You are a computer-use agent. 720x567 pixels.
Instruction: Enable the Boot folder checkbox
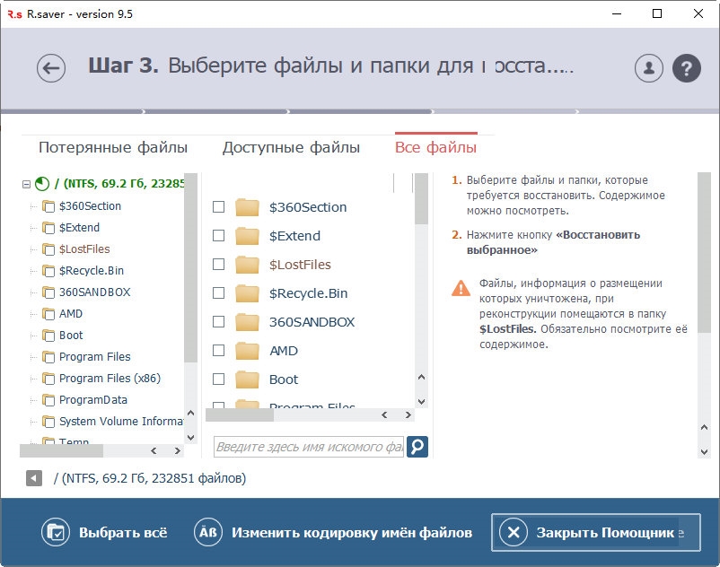218,379
